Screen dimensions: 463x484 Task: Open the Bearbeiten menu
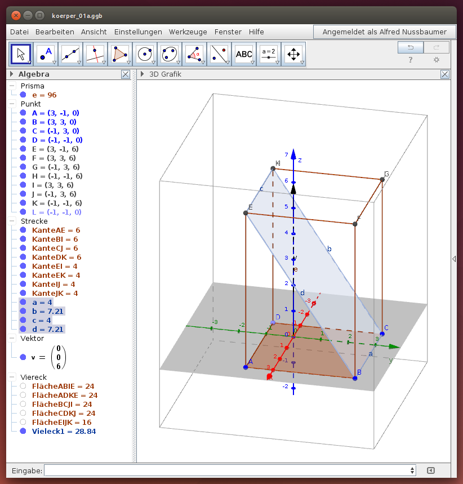coord(55,32)
